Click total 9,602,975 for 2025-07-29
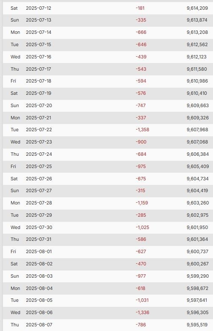The image size is (213, 331). coord(198,215)
